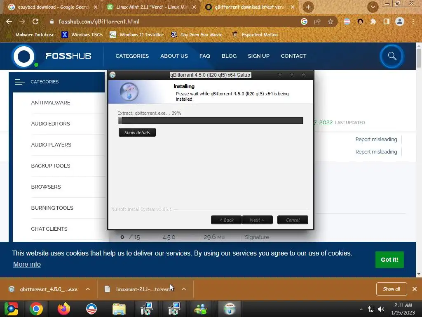This screenshot has height=317, width=422.
Task: Click the site padlock icon
Action: point(52,21)
